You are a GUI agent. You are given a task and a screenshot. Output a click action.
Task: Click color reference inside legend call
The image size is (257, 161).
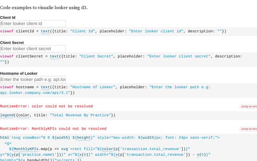tap(24, 116)
